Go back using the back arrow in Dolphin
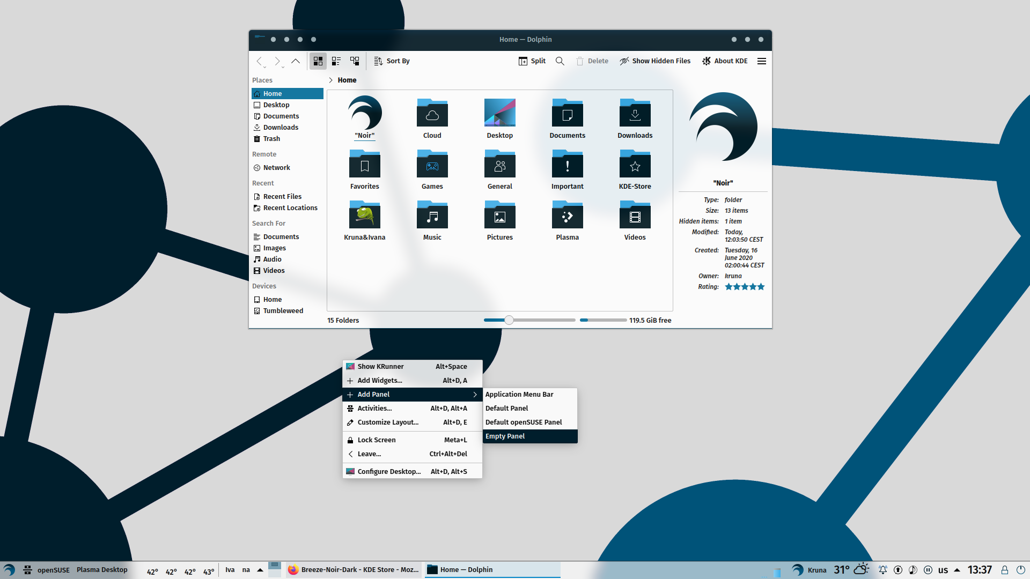1030x579 pixels. (260, 61)
